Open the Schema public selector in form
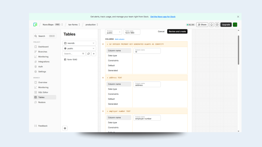The height and width of the screenshot is (147, 262). 113,32
